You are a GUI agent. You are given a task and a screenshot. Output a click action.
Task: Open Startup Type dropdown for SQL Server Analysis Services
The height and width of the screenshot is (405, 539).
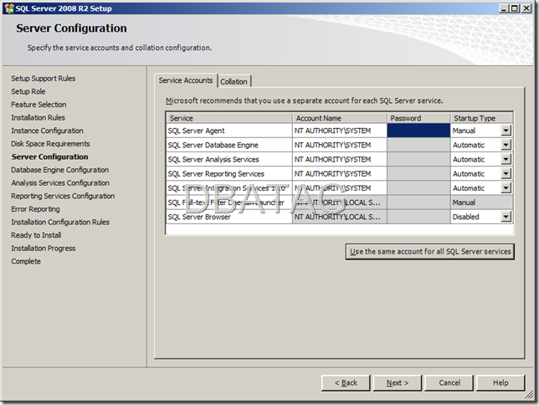coord(506,160)
